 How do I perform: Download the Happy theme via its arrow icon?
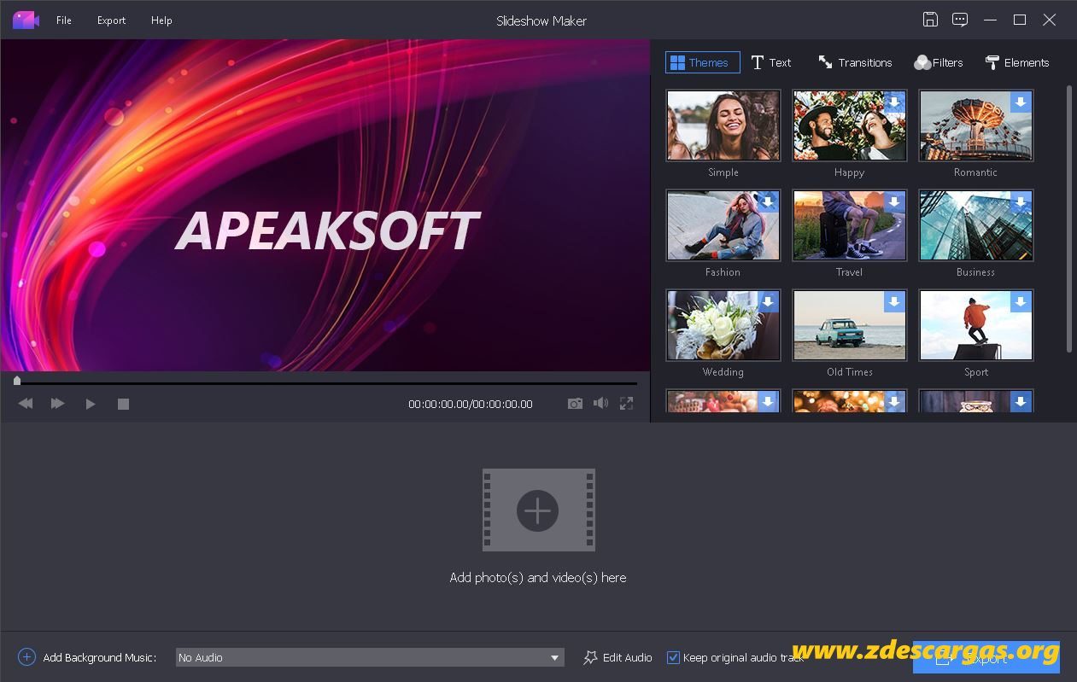894,102
